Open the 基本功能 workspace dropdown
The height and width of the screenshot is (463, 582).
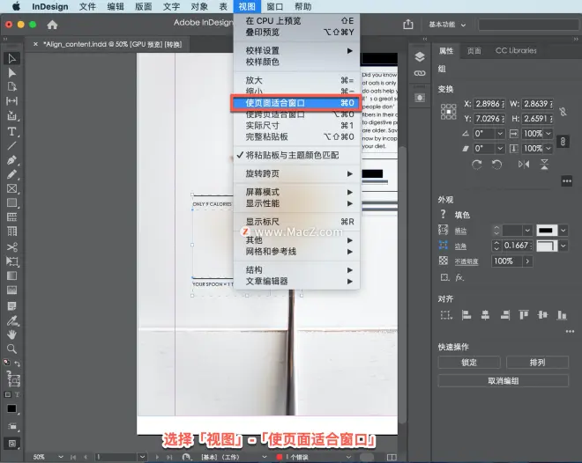(x=447, y=25)
